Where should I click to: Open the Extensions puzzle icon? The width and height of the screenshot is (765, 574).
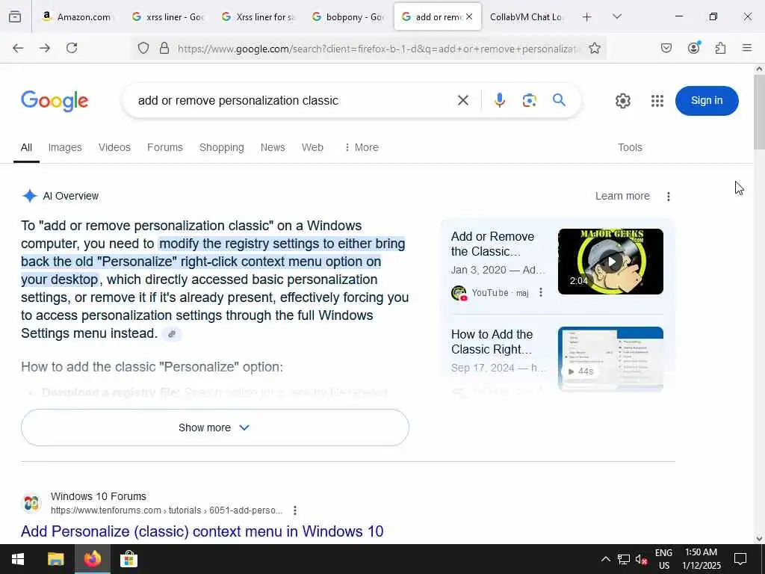[x=721, y=48]
